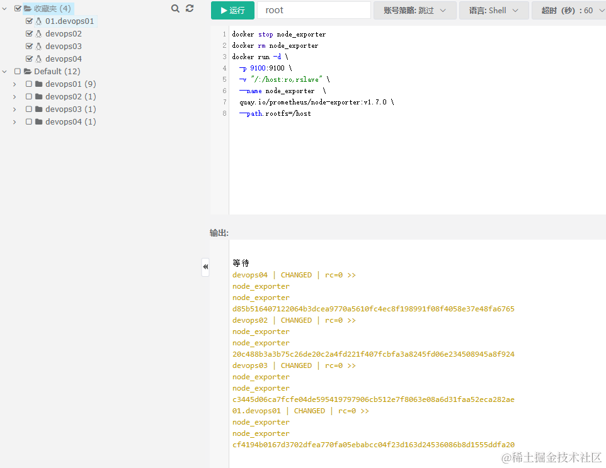Select the 01.devops01 tree row label
This screenshot has width=606, height=468.
click(69, 21)
